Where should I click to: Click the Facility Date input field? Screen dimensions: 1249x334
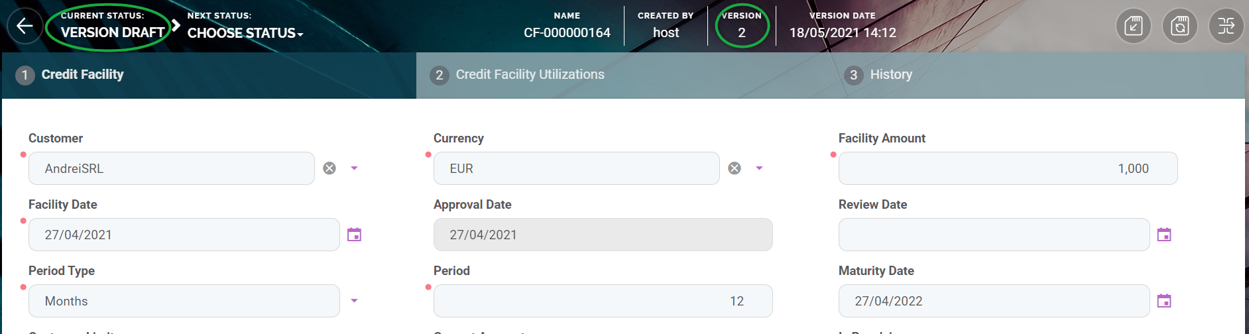click(x=184, y=235)
